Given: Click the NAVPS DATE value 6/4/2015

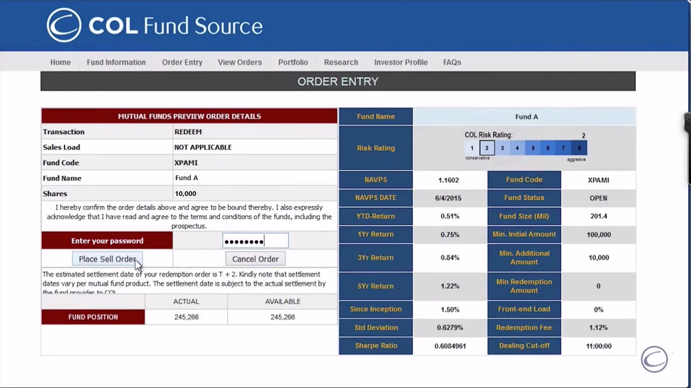Looking at the screenshot, I should 449,198.
